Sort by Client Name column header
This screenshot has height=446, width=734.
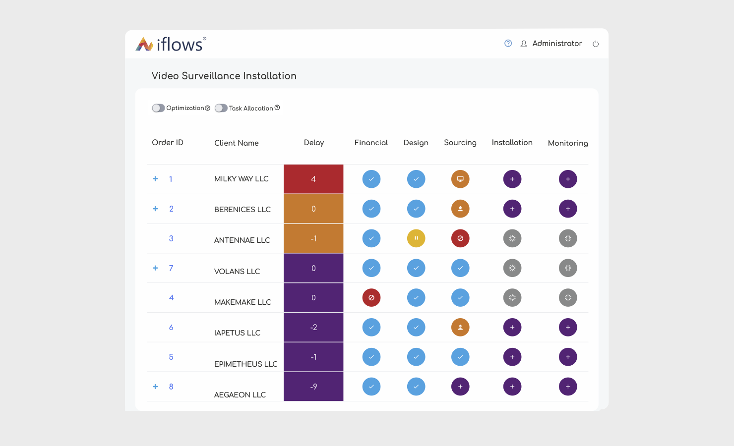(237, 143)
